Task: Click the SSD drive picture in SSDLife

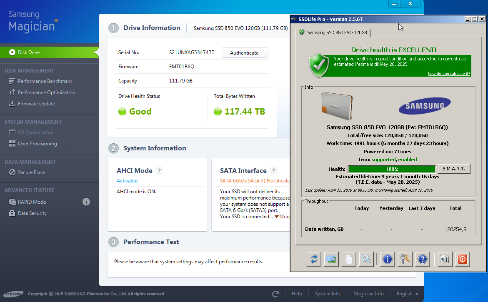Action: coord(337,106)
